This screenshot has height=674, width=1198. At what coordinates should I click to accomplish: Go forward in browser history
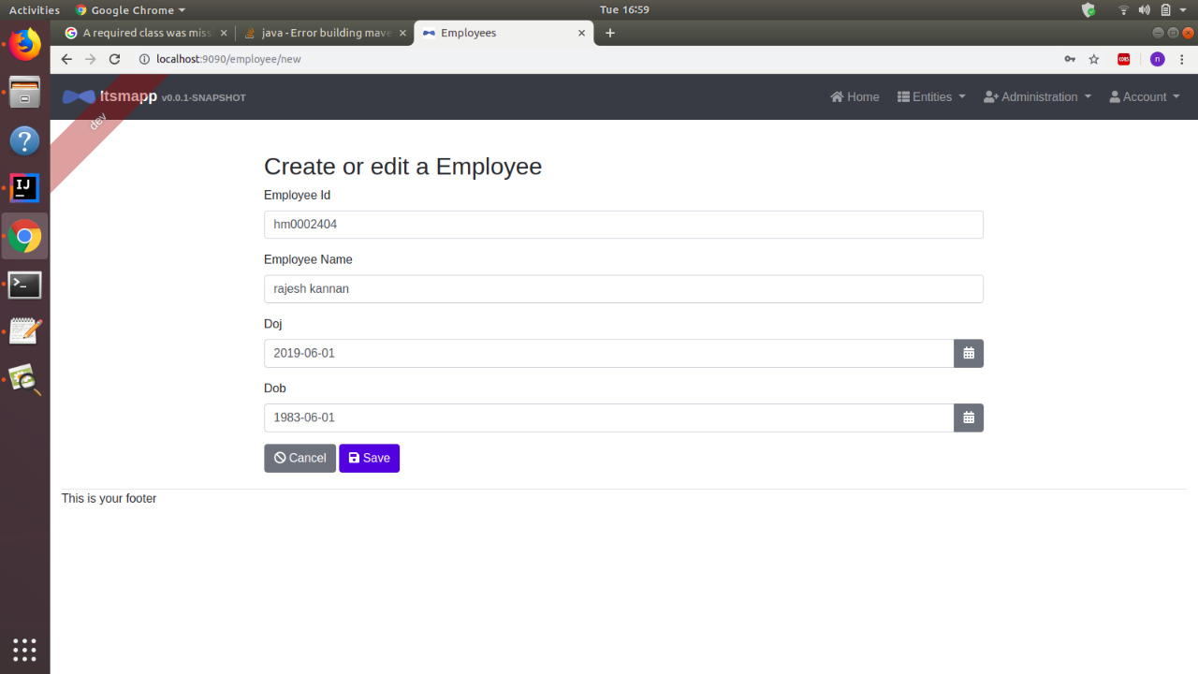click(91, 59)
